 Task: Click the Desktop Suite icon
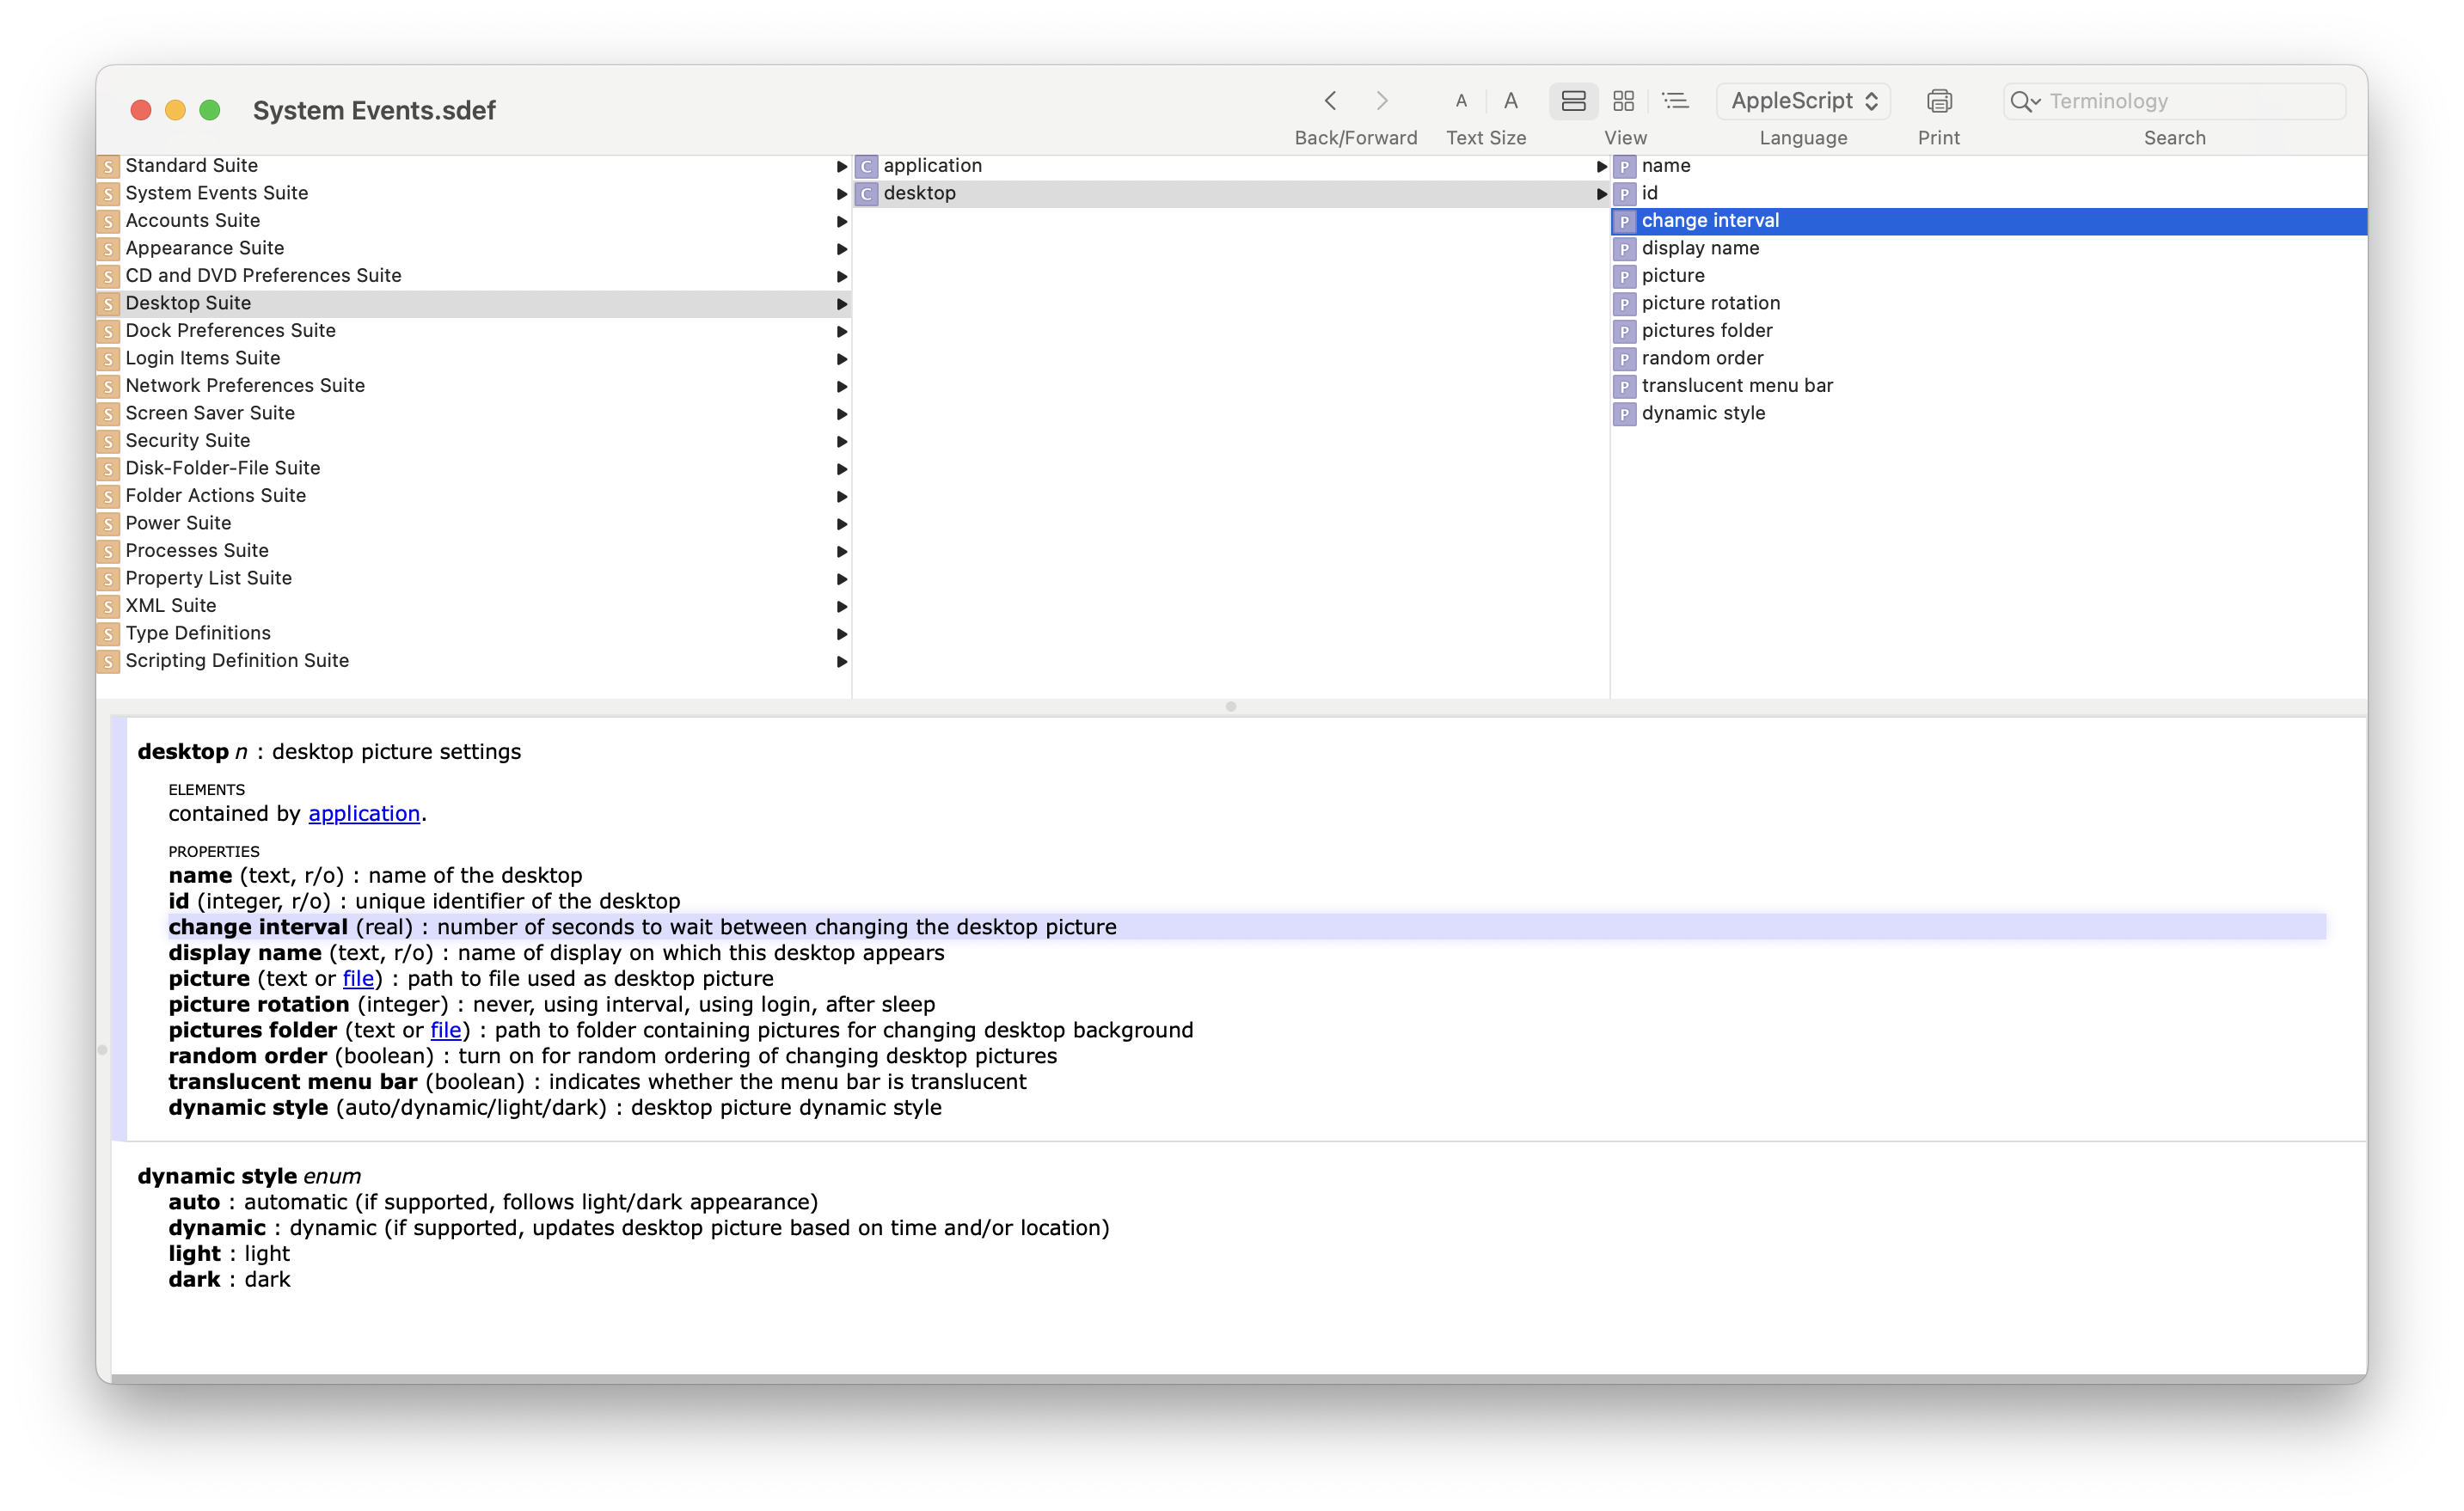click(109, 304)
